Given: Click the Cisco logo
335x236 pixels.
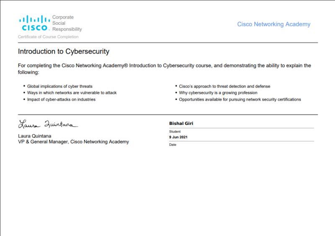Looking at the screenshot, I should pos(34,23).
